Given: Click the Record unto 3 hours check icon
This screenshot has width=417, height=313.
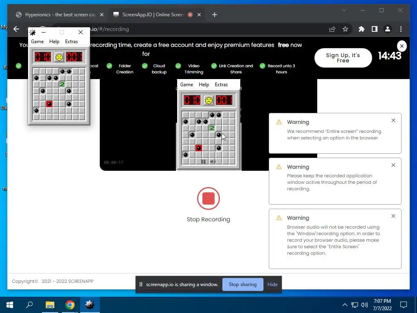Looking at the screenshot, I should (263, 66).
